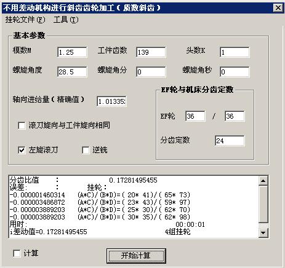The image size is (285, 268).
Task: Uncheck the 左旋滚刀 checkbox
Action: pyautogui.click(x=22, y=150)
